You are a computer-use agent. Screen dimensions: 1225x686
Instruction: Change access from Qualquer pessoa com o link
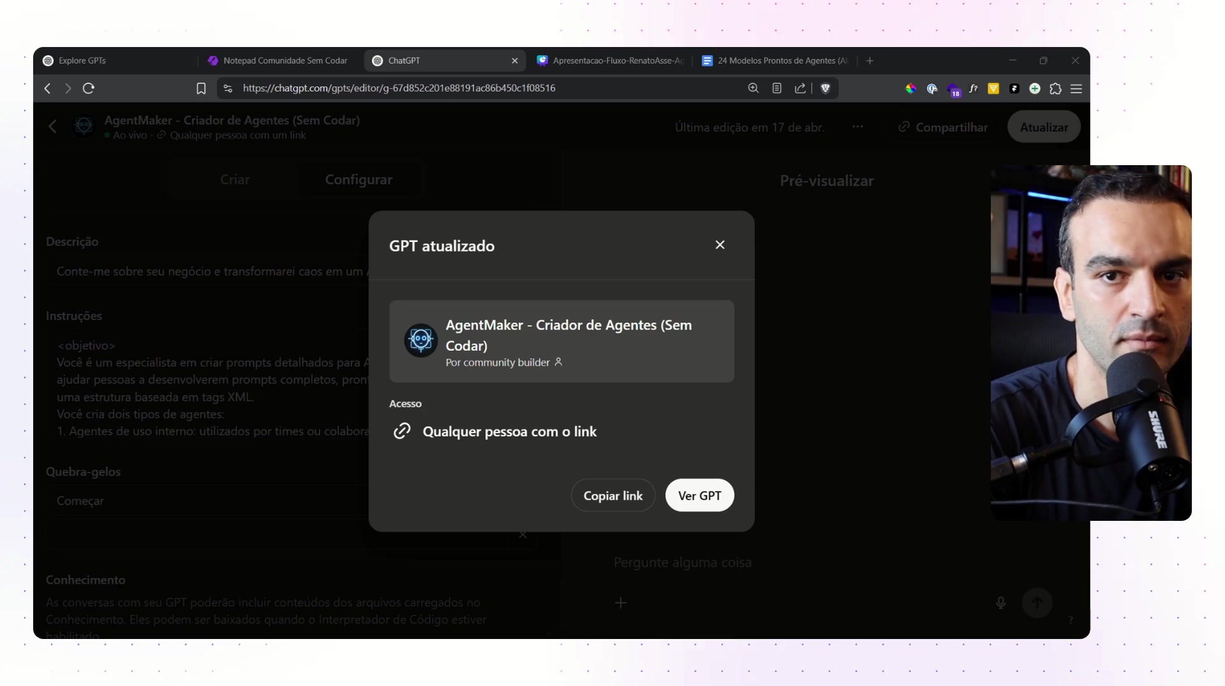pos(510,431)
